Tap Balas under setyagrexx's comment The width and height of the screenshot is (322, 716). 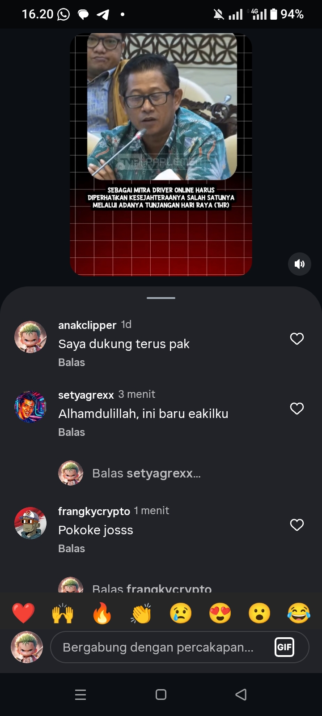pyautogui.click(x=72, y=432)
